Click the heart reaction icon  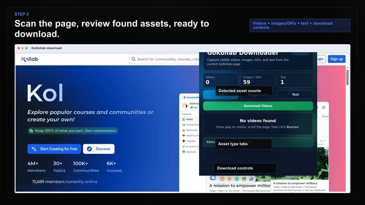click(x=222, y=179)
